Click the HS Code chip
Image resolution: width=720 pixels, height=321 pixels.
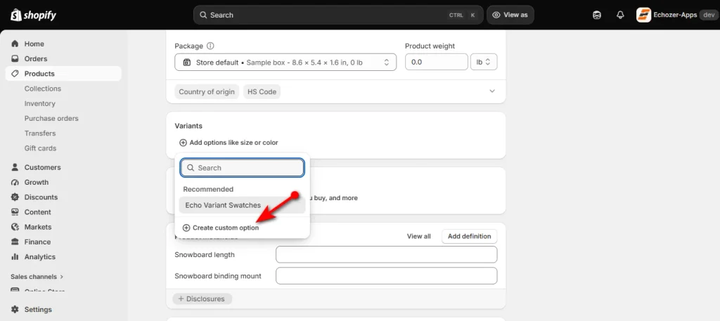[x=262, y=92]
